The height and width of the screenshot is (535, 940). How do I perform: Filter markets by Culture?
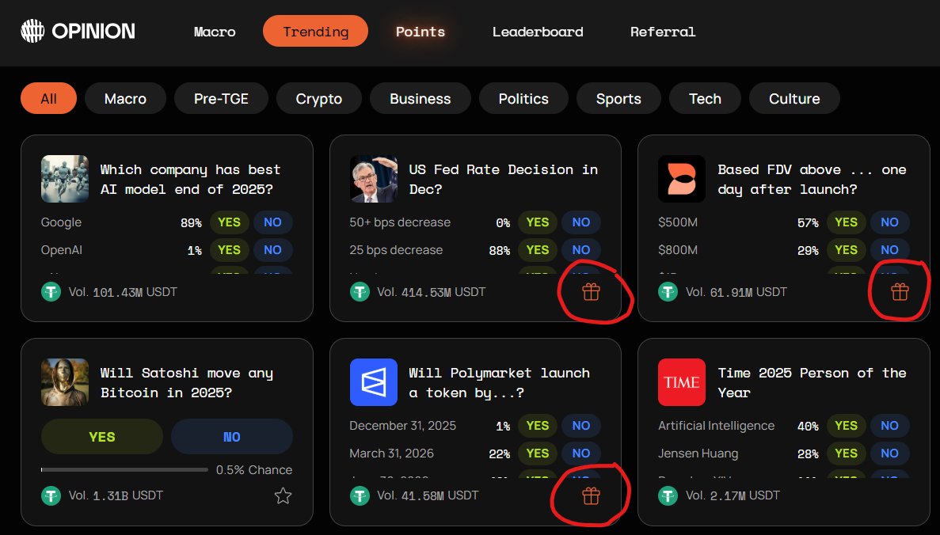tap(794, 98)
